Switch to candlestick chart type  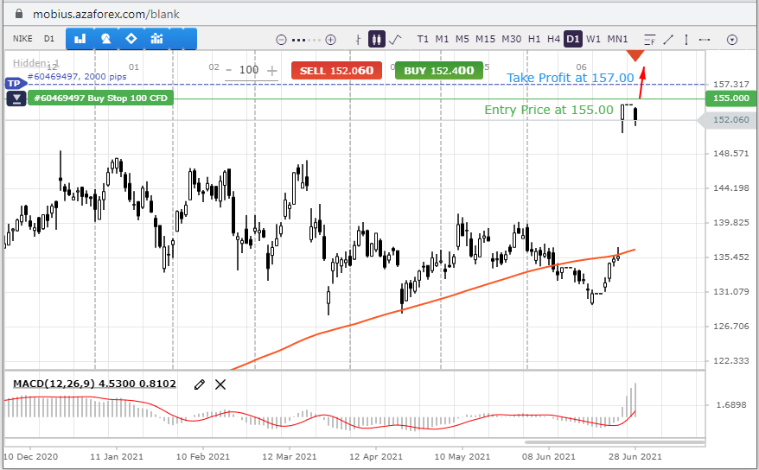[x=377, y=39]
